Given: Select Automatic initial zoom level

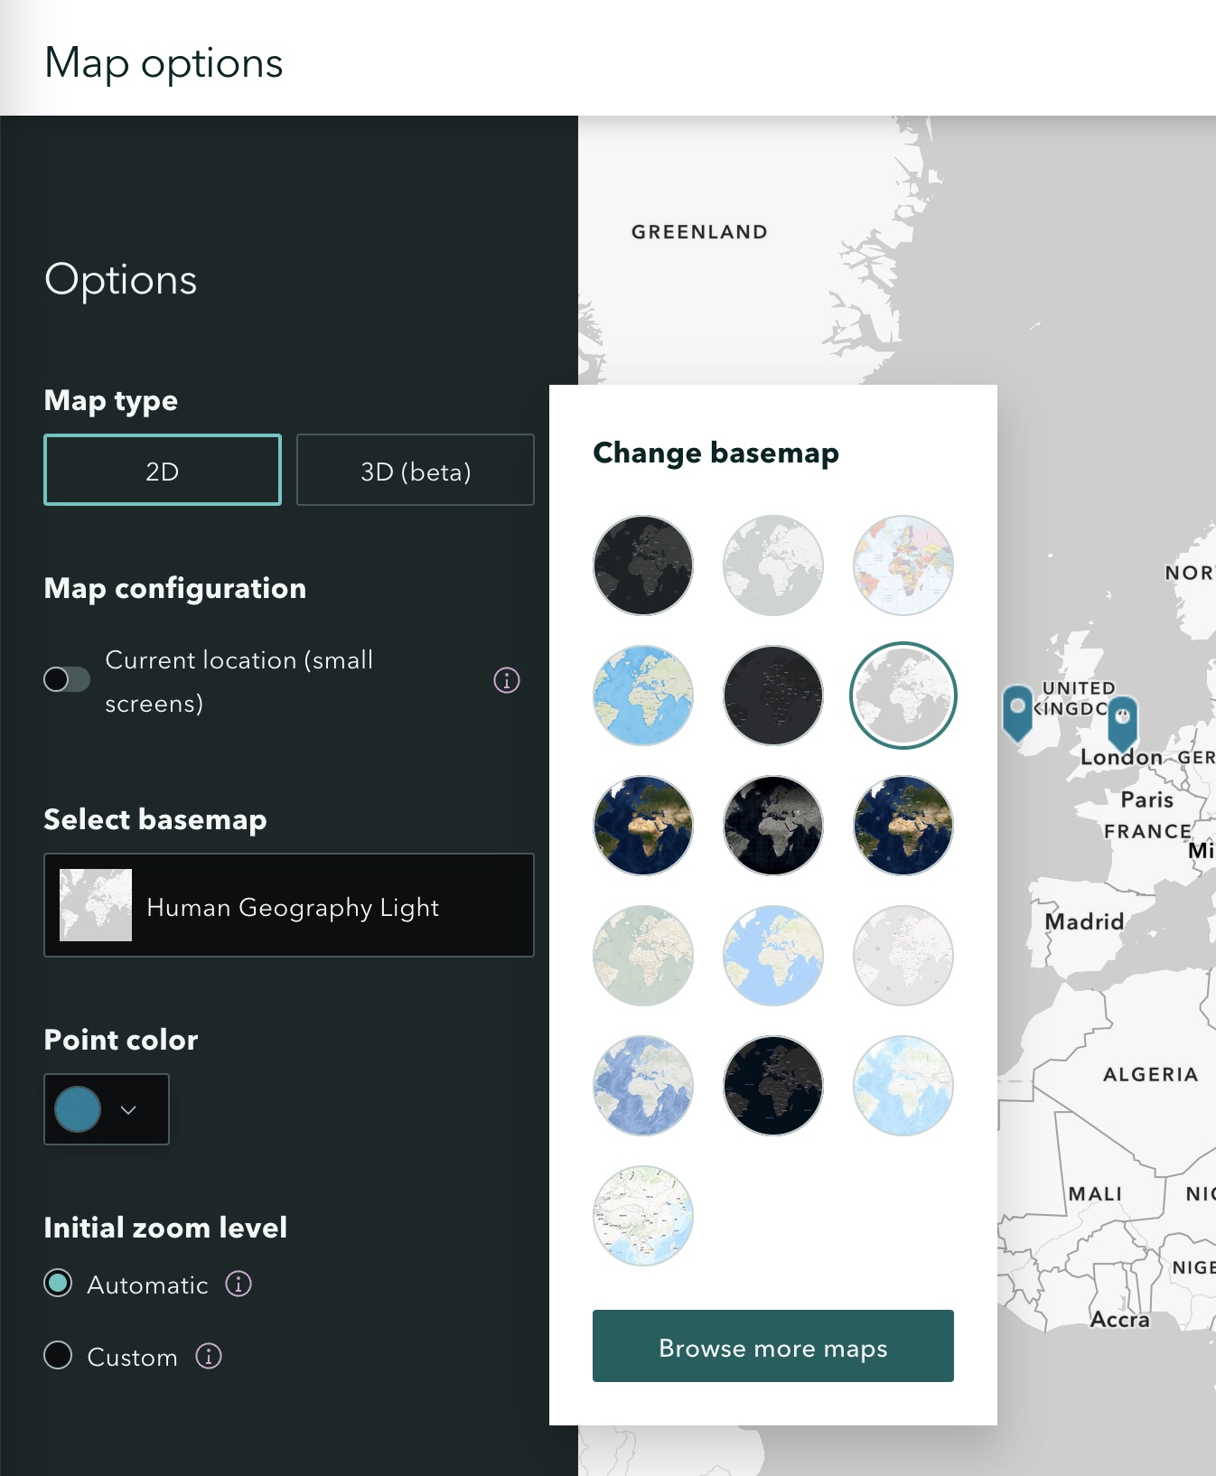Looking at the screenshot, I should point(59,1284).
